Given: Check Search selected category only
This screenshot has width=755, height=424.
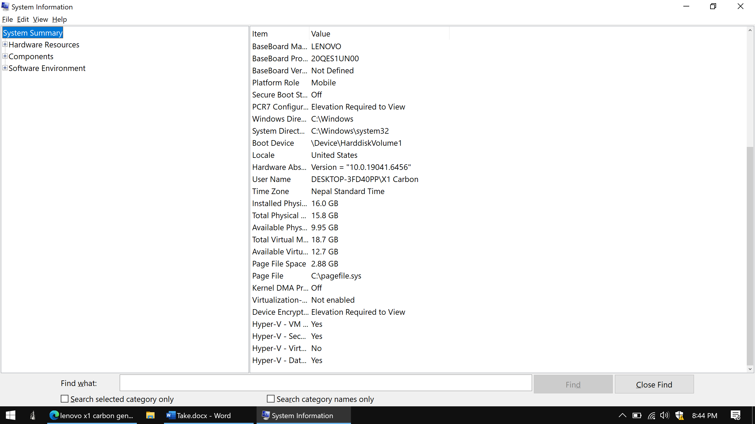Looking at the screenshot, I should (65, 399).
